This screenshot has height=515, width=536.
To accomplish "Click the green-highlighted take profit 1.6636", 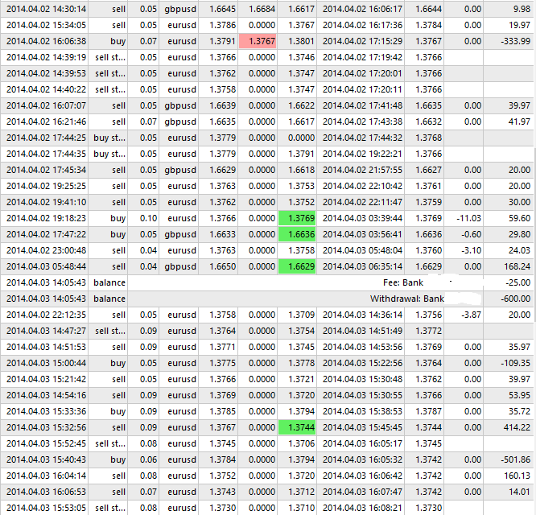I will click(297, 234).
